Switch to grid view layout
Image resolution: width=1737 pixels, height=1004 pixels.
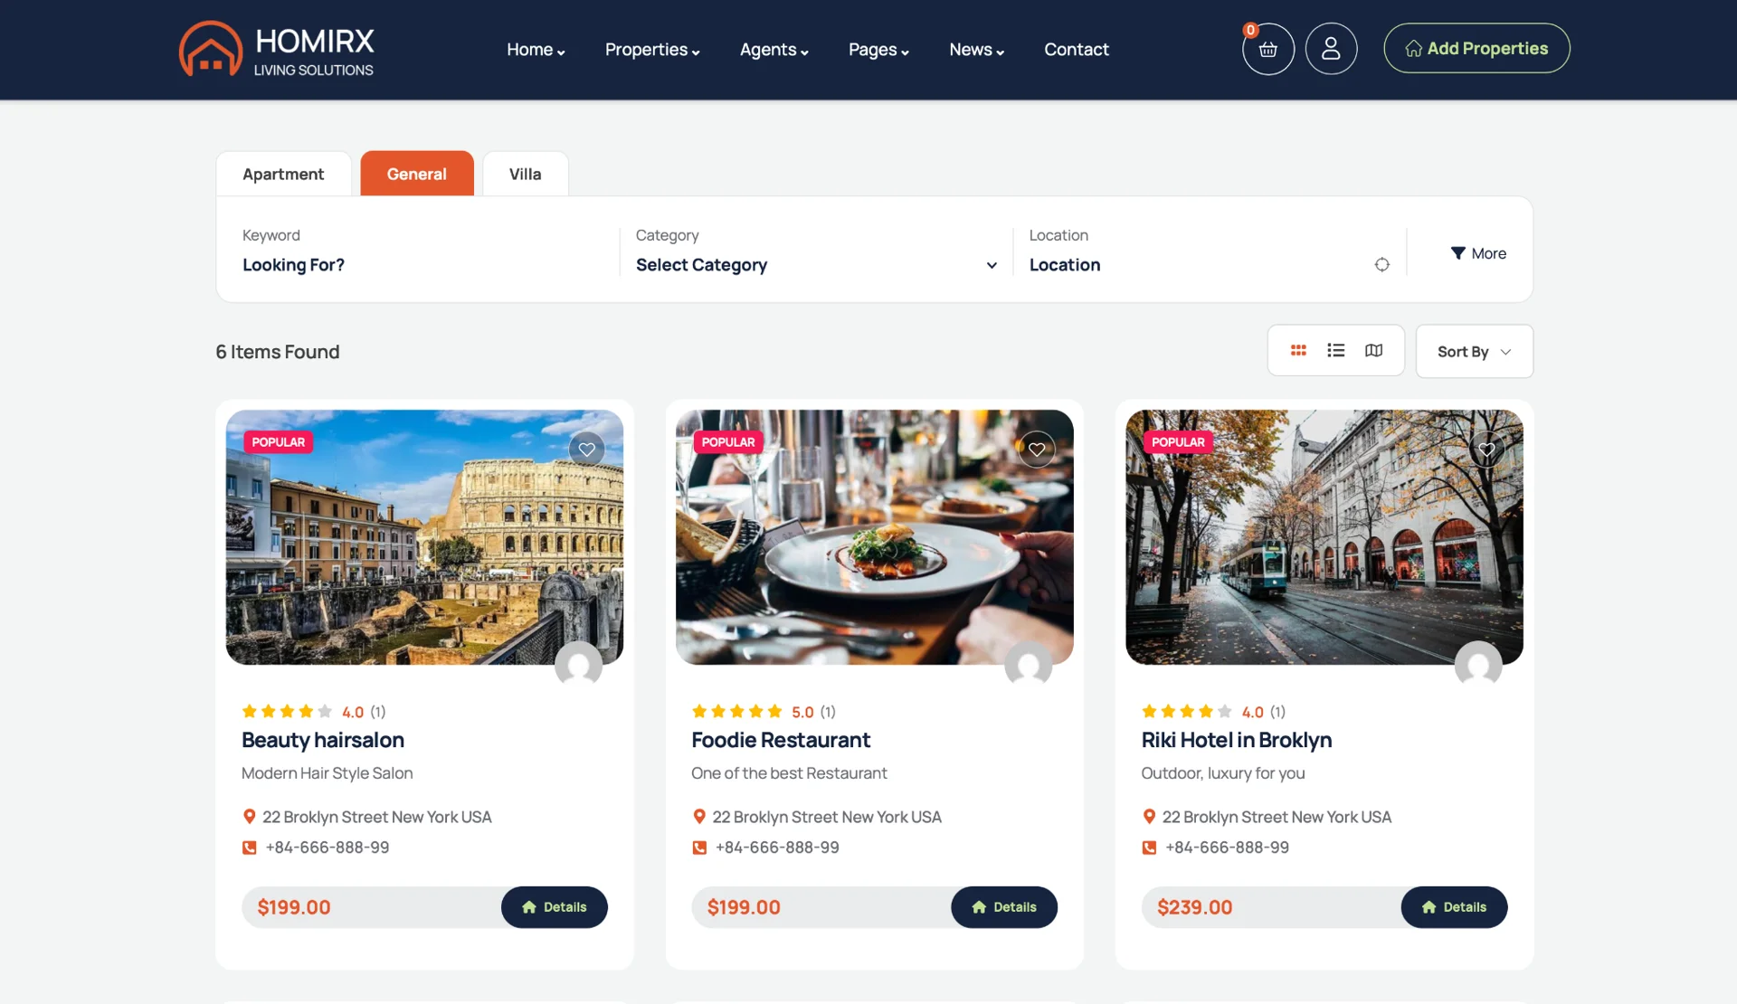[x=1298, y=351]
